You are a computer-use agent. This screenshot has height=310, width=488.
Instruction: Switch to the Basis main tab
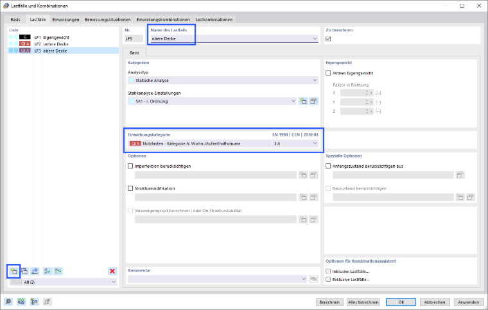(x=15, y=20)
